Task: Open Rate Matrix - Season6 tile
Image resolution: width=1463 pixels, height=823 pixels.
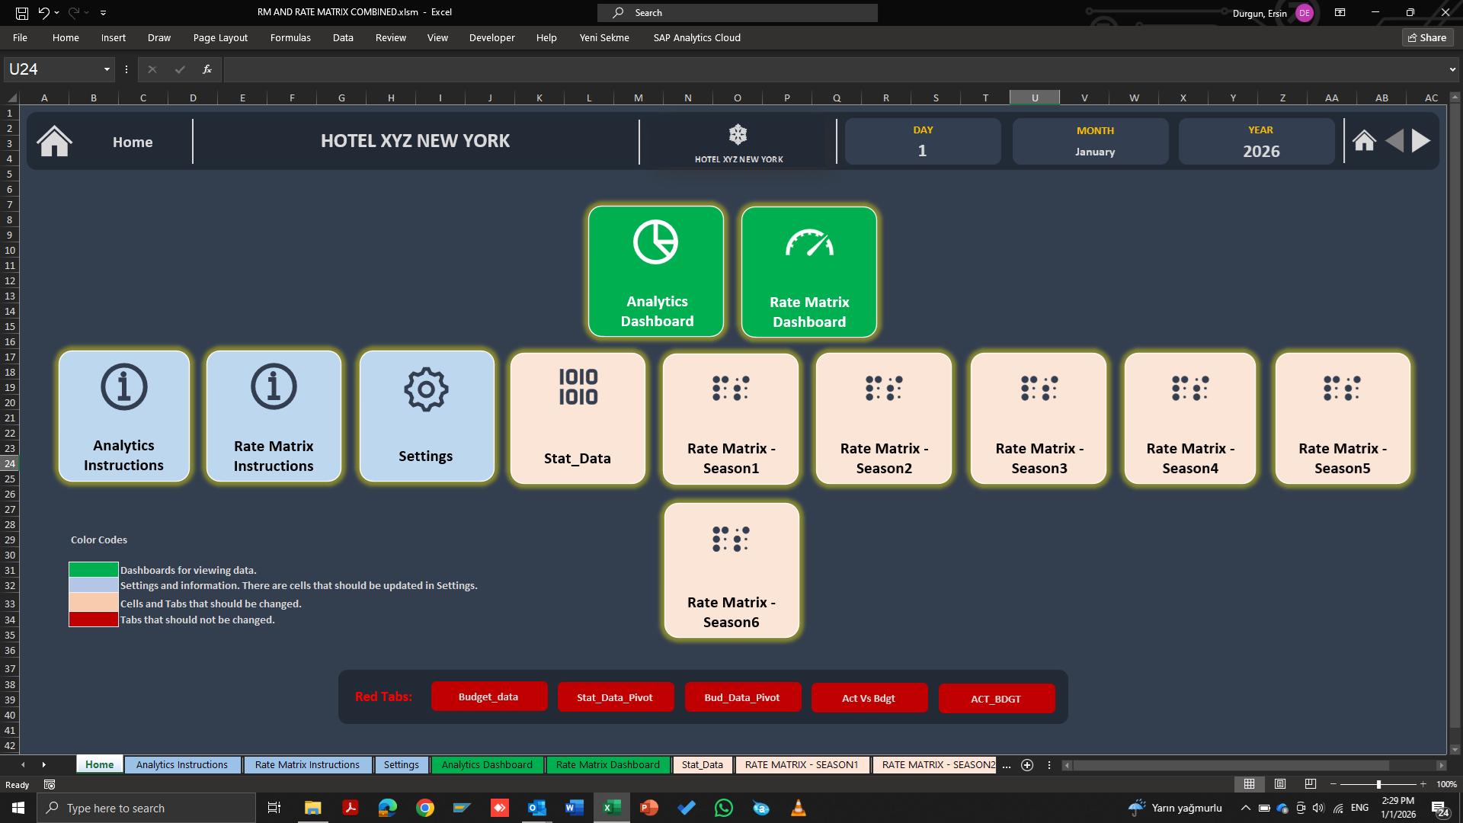Action: coord(731,570)
